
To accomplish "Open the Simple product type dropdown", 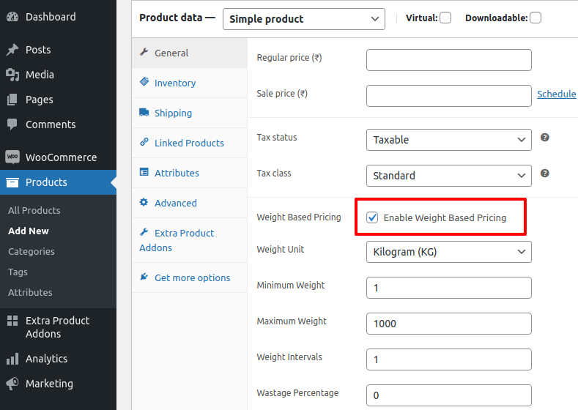I will tap(304, 19).
